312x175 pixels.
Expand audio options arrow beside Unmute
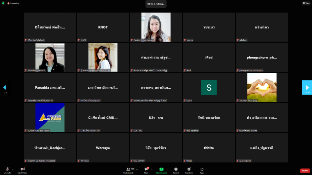tap(12, 169)
